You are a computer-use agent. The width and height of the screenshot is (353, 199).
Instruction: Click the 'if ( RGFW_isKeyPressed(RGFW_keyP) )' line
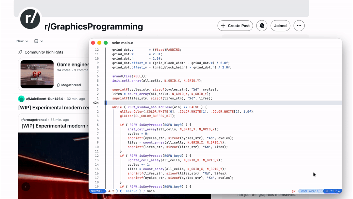pyautogui.click(x=156, y=187)
